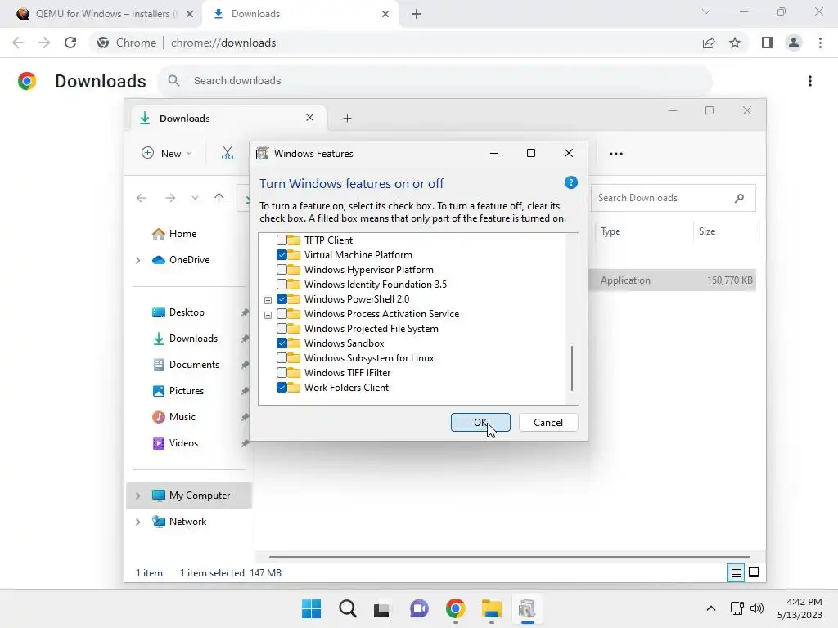The height and width of the screenshot is (628, 838).
Task: Check Windows Process Activation Service box
Action: pos(282,313)
